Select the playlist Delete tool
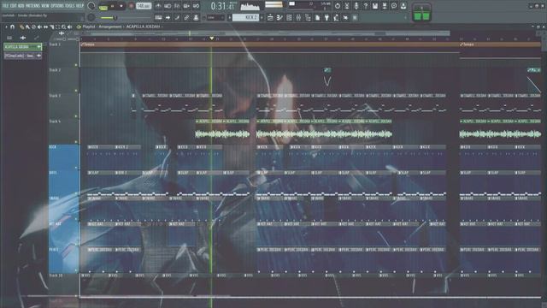Image resolution: width=547 pixels, height=308 pixels. [x=33, y=27]
